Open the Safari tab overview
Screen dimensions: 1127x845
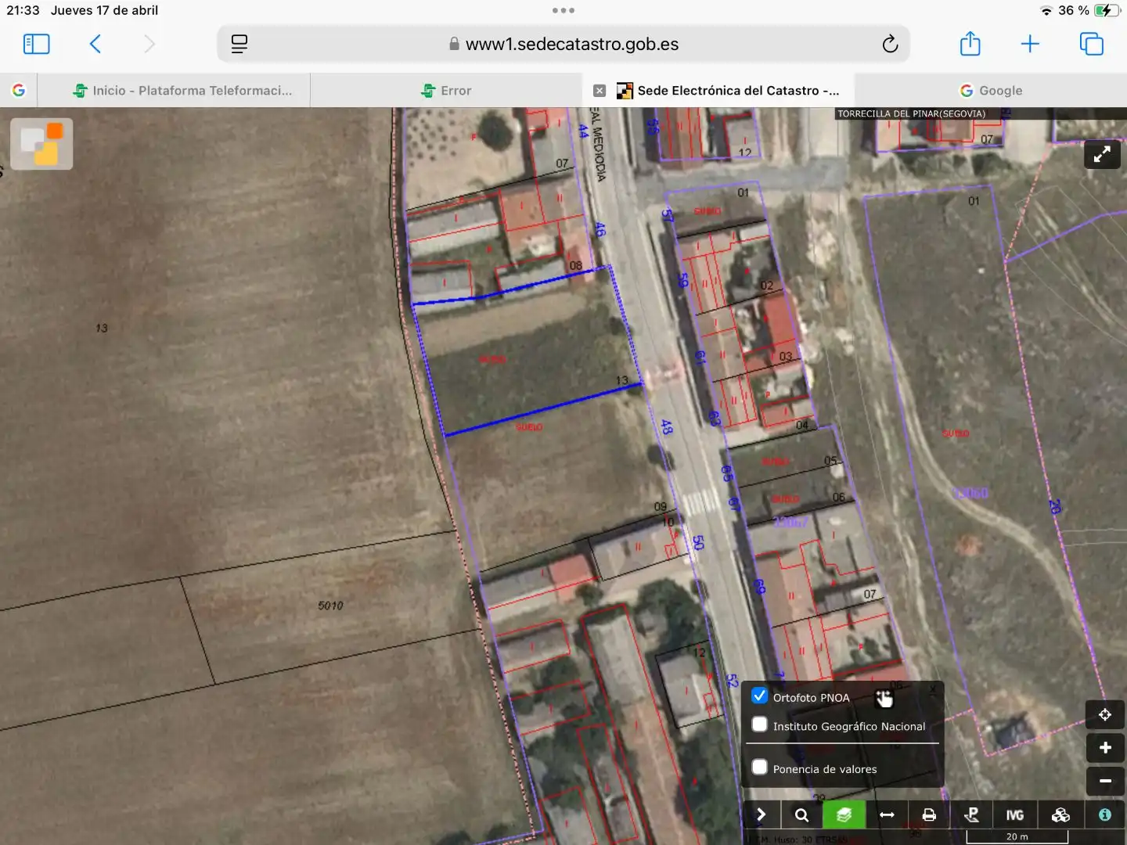point(1091,44)
